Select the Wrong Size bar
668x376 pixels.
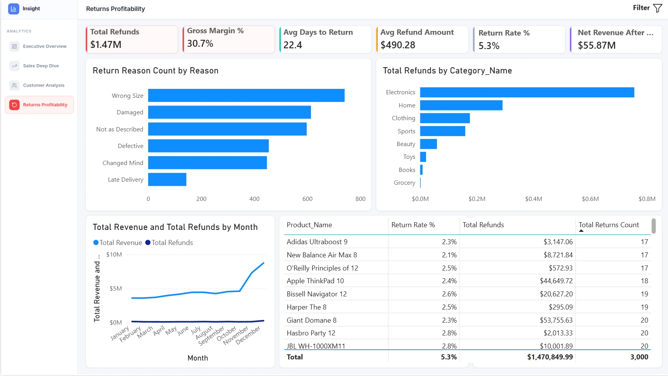246,95
